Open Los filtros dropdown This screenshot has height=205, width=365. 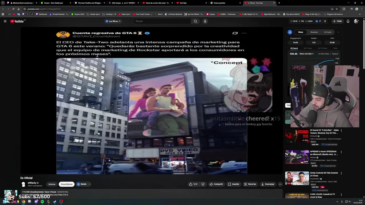[x=113, y=21]
